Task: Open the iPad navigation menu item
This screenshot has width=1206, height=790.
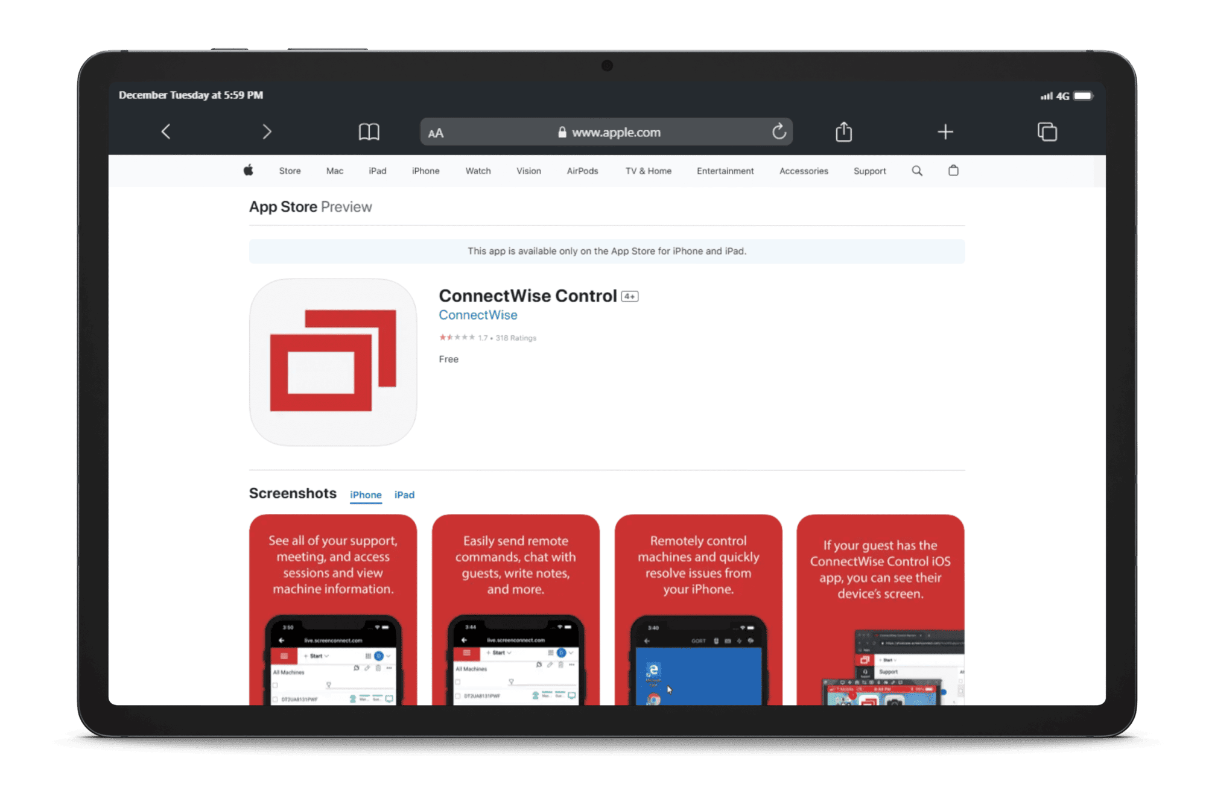Action: click(378, 171)
